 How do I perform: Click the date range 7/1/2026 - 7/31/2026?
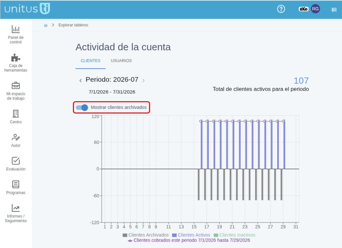tap(112, 92)
